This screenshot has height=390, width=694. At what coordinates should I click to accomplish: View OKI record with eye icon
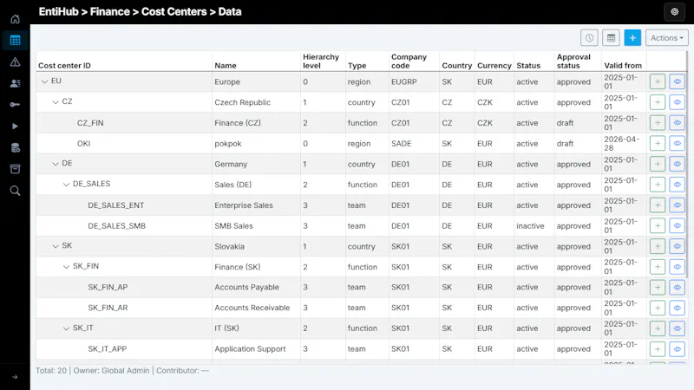678,143
